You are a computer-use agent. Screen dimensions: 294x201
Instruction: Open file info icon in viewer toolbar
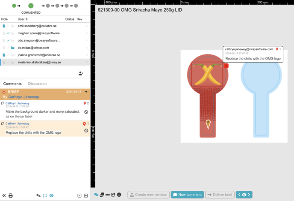click(x=119, y=195)
